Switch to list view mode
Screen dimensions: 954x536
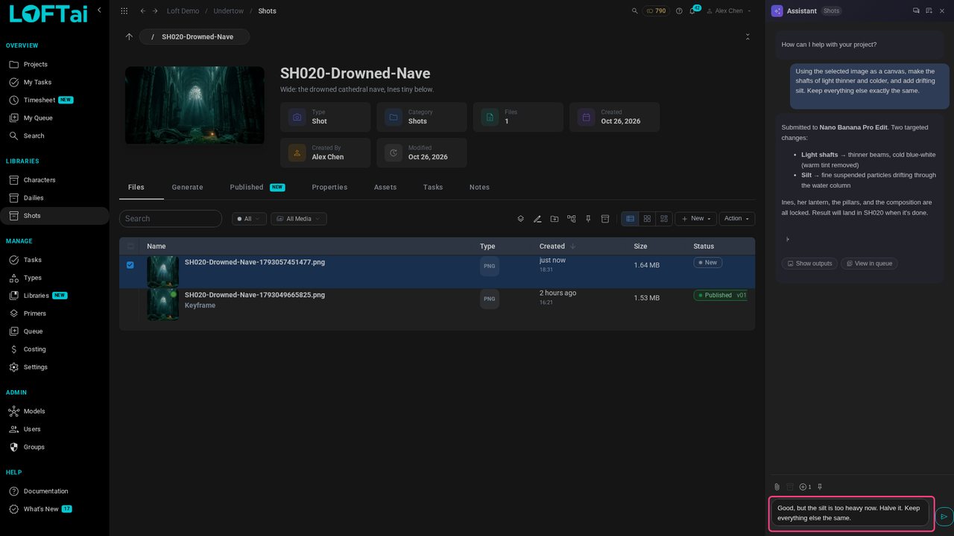click(630, 219)
